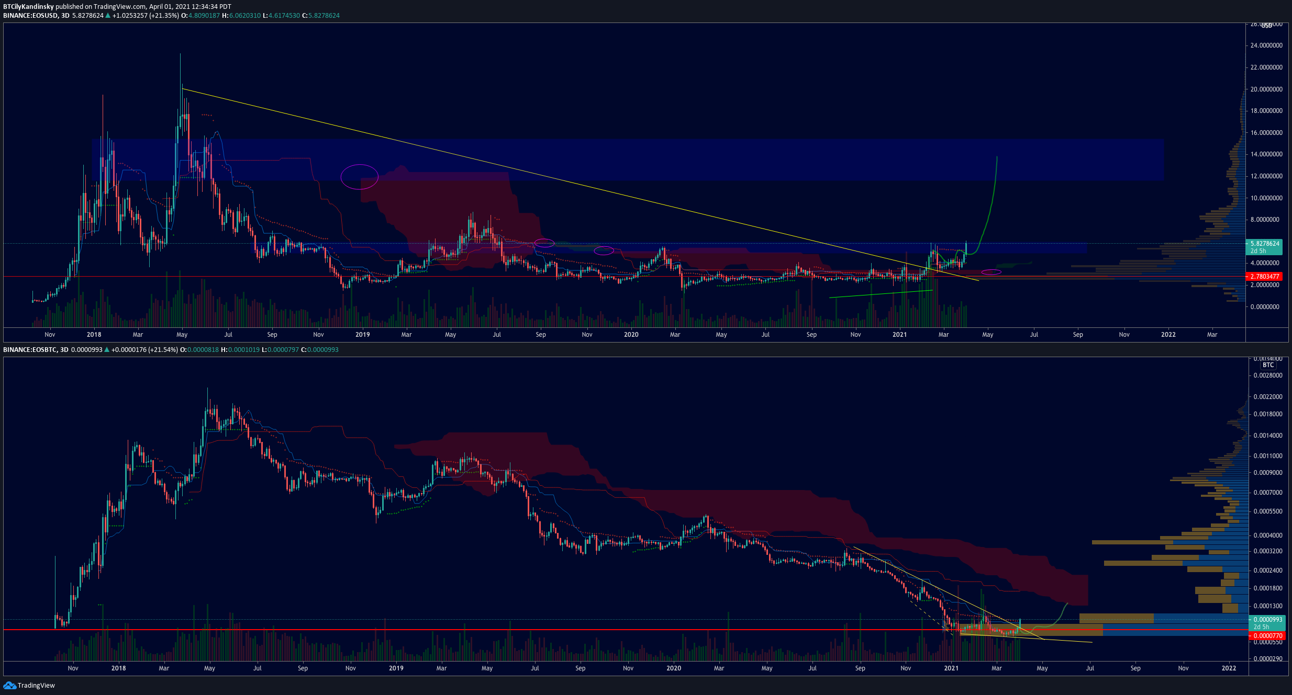Click the 2022 label on lower time axis
The height and width of the screenshot is (695, 1292).
click(1229, 668)
